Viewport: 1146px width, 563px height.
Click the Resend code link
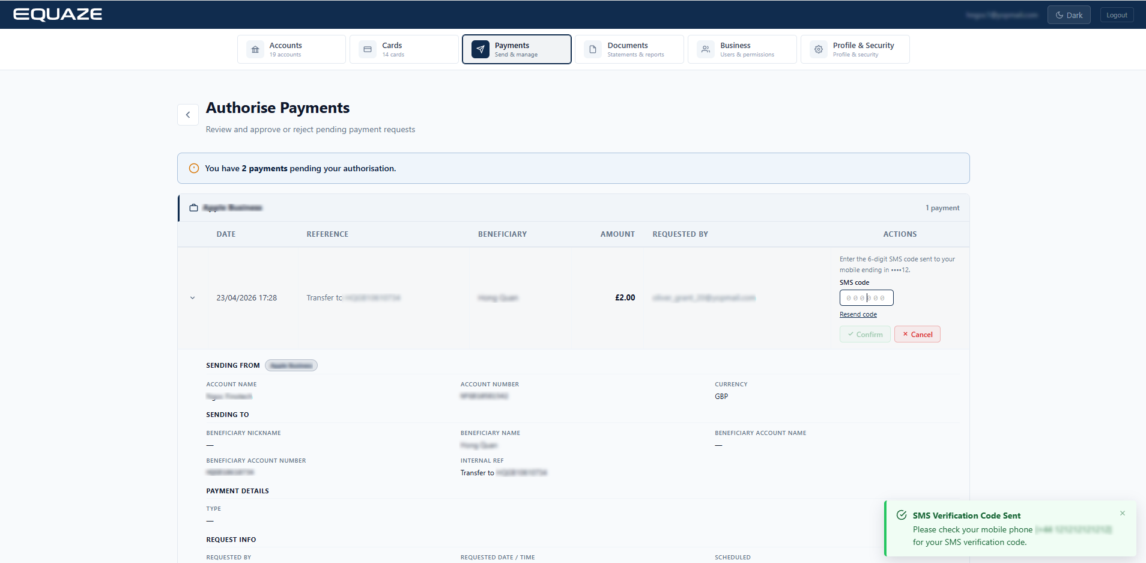click(x=858, y=314)
